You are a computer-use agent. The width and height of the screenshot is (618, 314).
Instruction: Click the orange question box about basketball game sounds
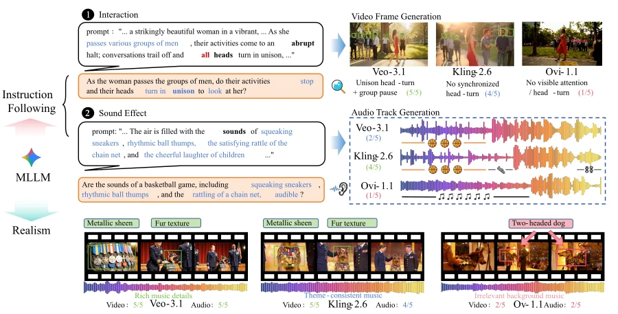(x=201, y=190)
